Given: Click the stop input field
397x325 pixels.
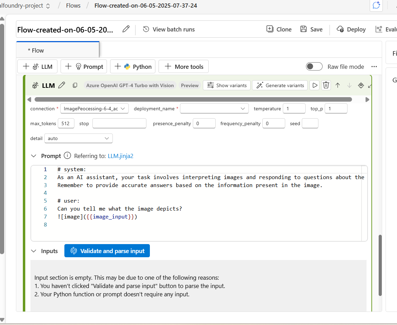Looking at the screenshot, I should pos(119,123).
